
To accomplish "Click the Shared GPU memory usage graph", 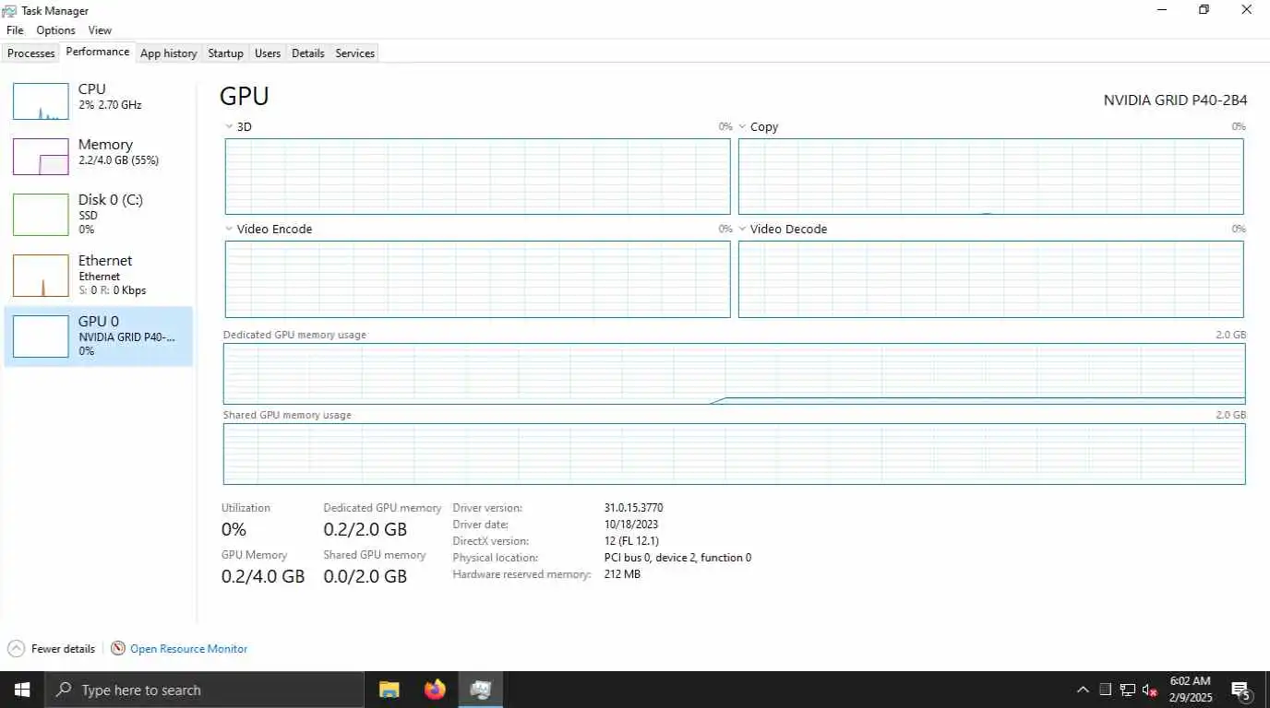I will (x=734, y=454).
